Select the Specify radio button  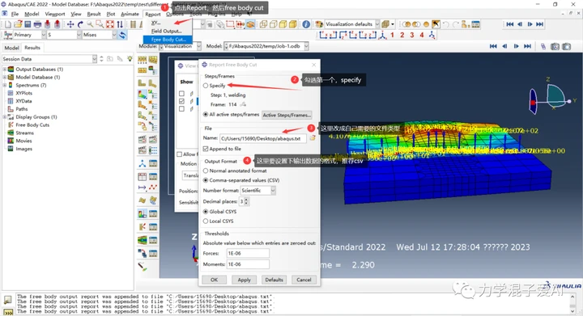pos(206,86)
